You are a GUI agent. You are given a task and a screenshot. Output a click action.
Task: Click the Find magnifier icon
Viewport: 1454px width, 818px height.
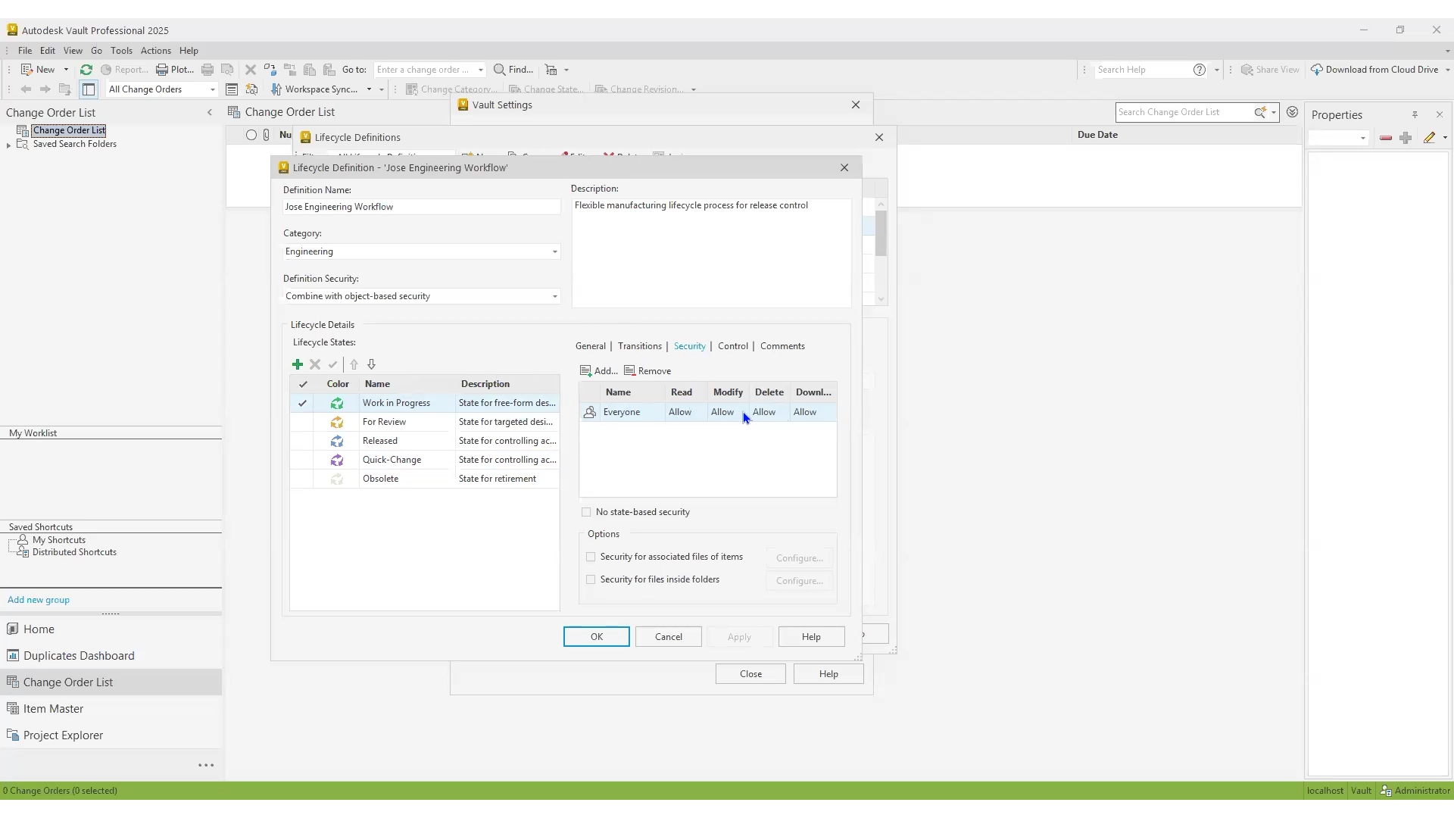500,70
